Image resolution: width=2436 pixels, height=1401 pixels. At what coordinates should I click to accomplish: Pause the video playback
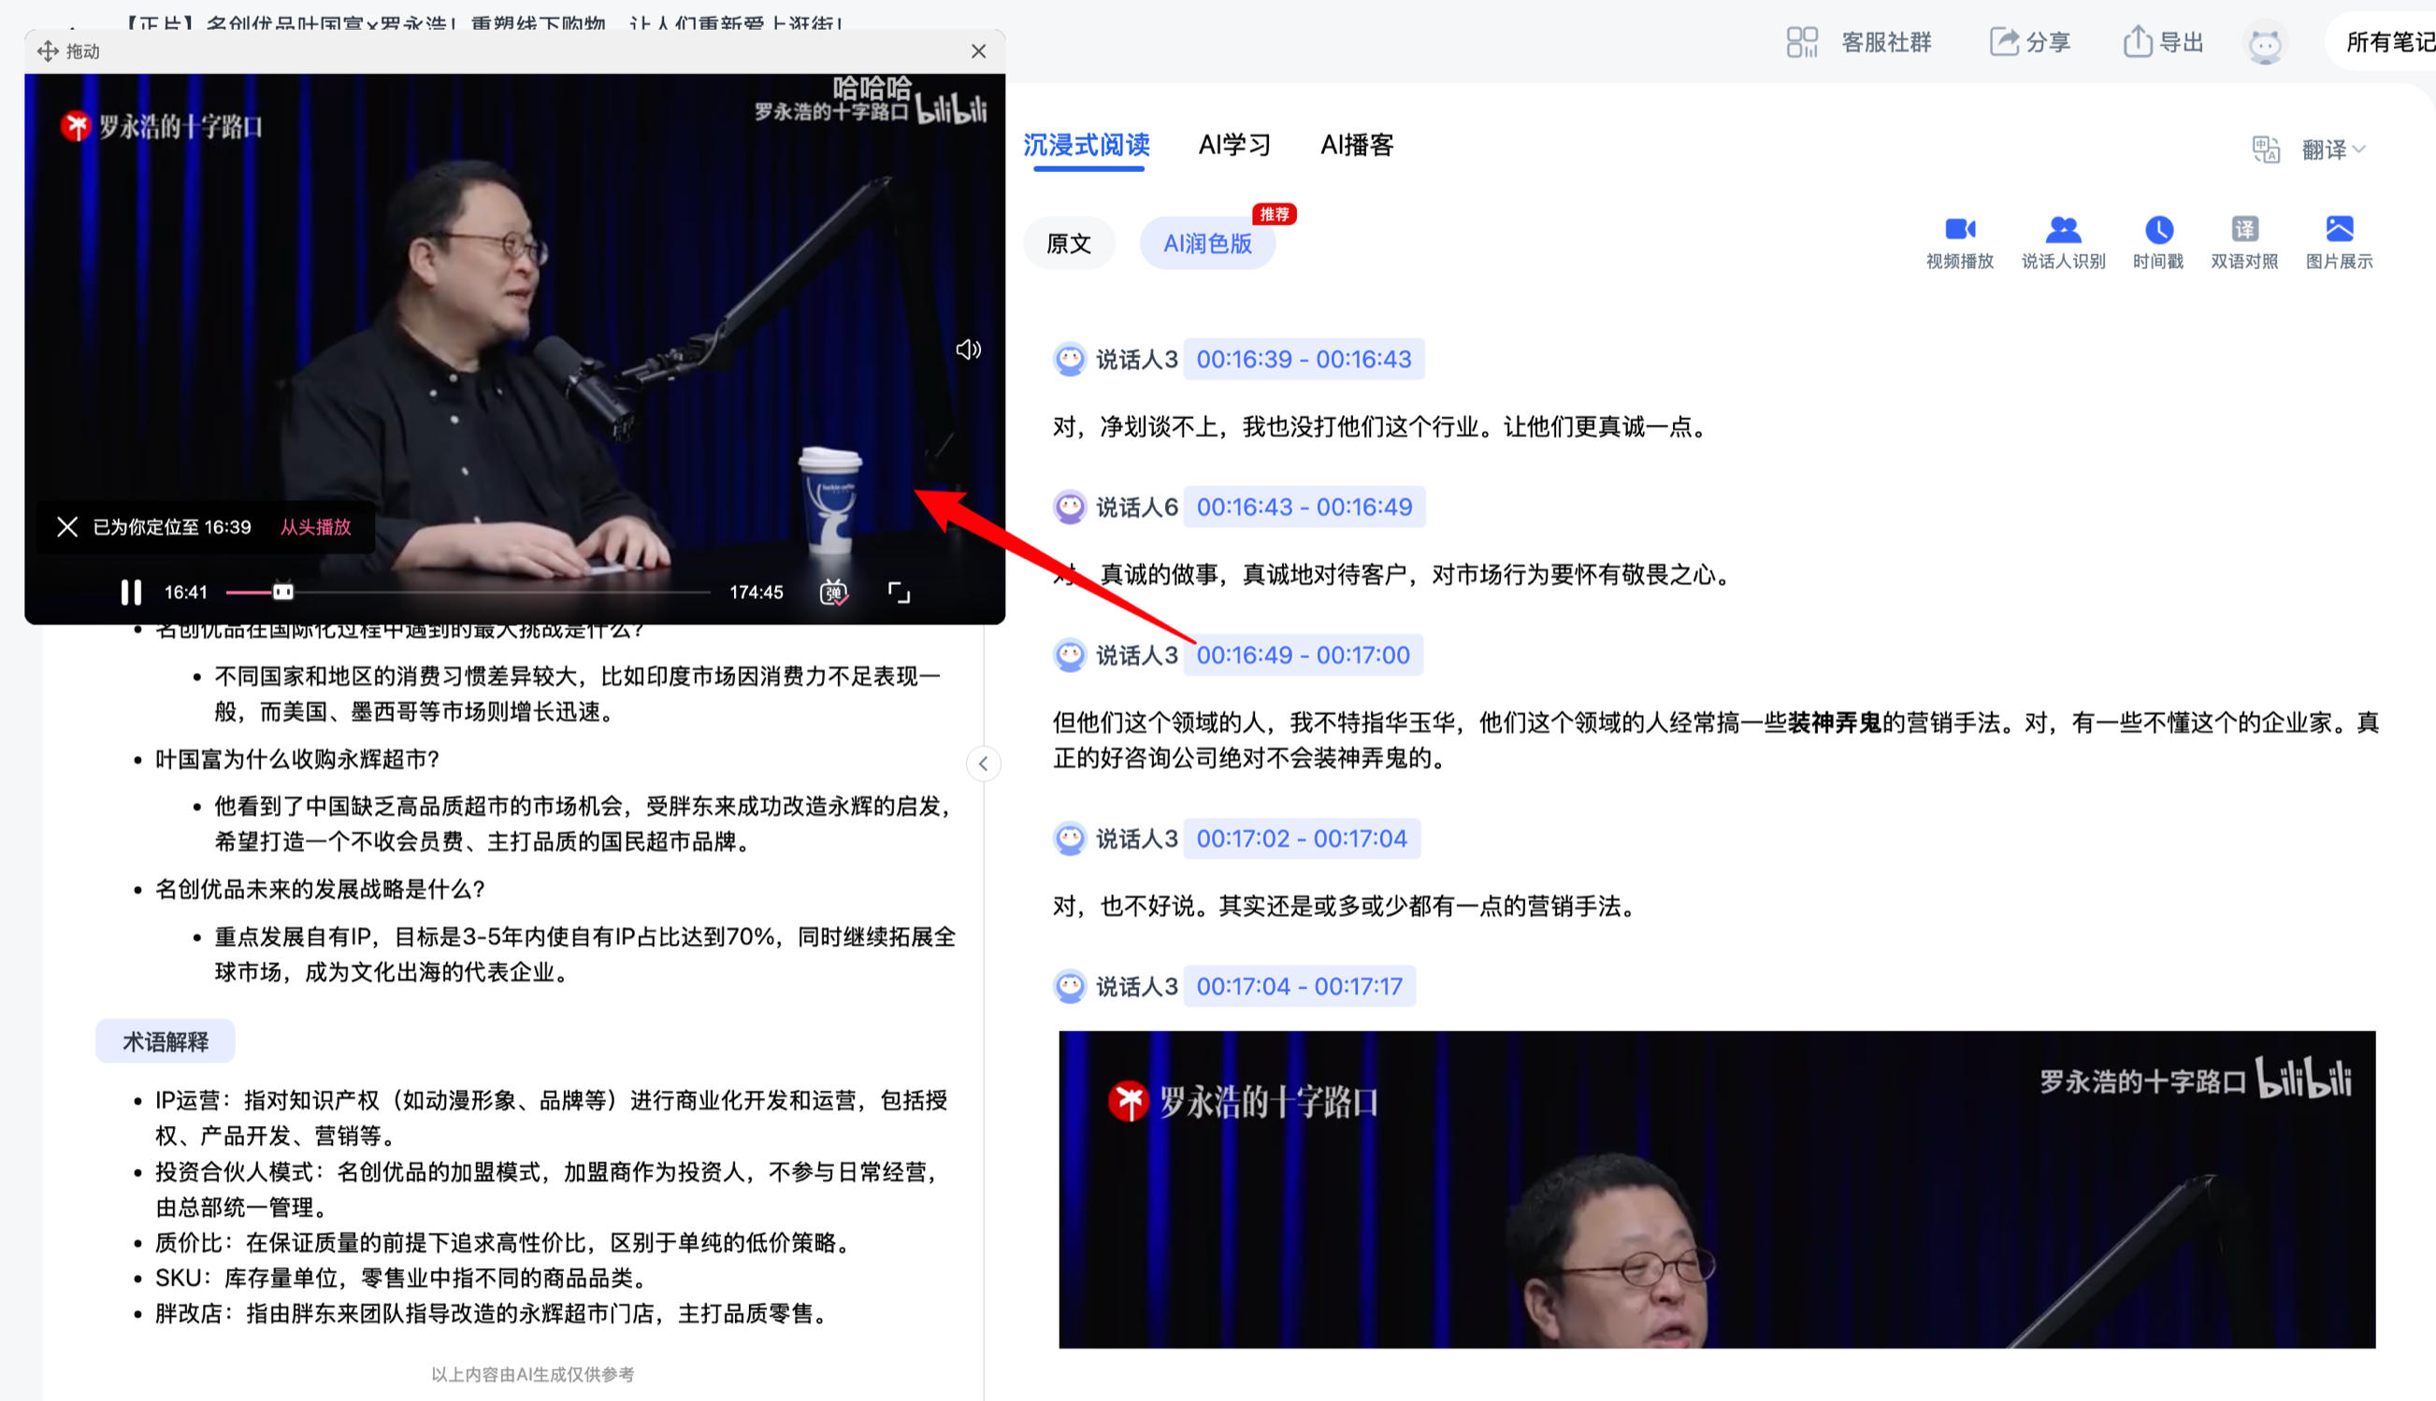[131, 592]
